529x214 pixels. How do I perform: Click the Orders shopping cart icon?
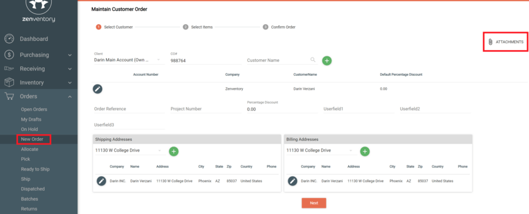click(x=9, y=96)
